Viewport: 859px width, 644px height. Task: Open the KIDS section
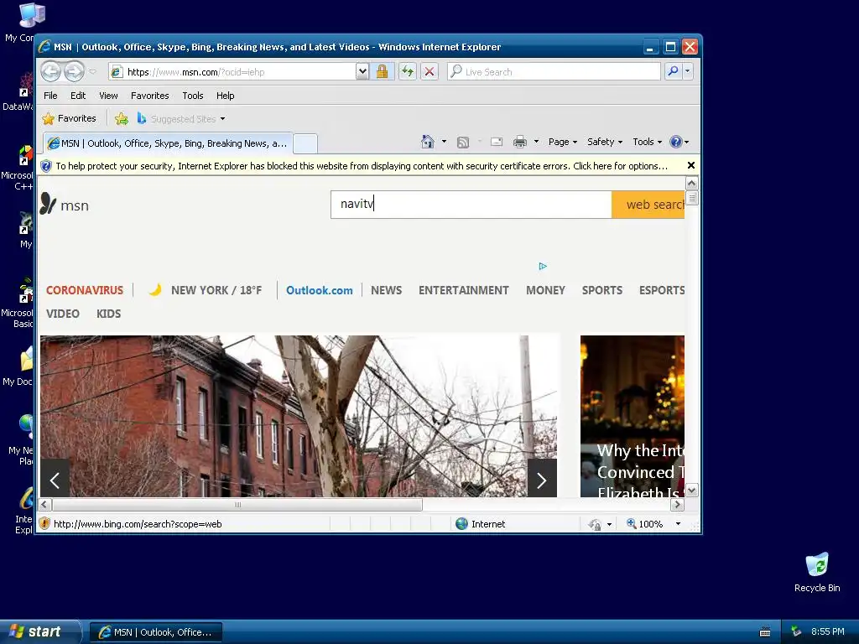pos(108,314)
